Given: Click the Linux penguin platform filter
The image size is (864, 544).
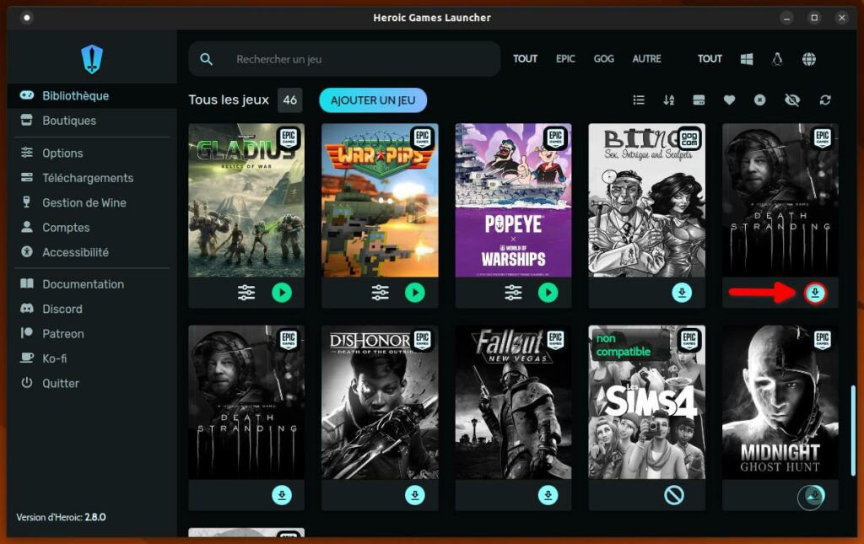Looking at the screenshot, I should coord(777,59).
